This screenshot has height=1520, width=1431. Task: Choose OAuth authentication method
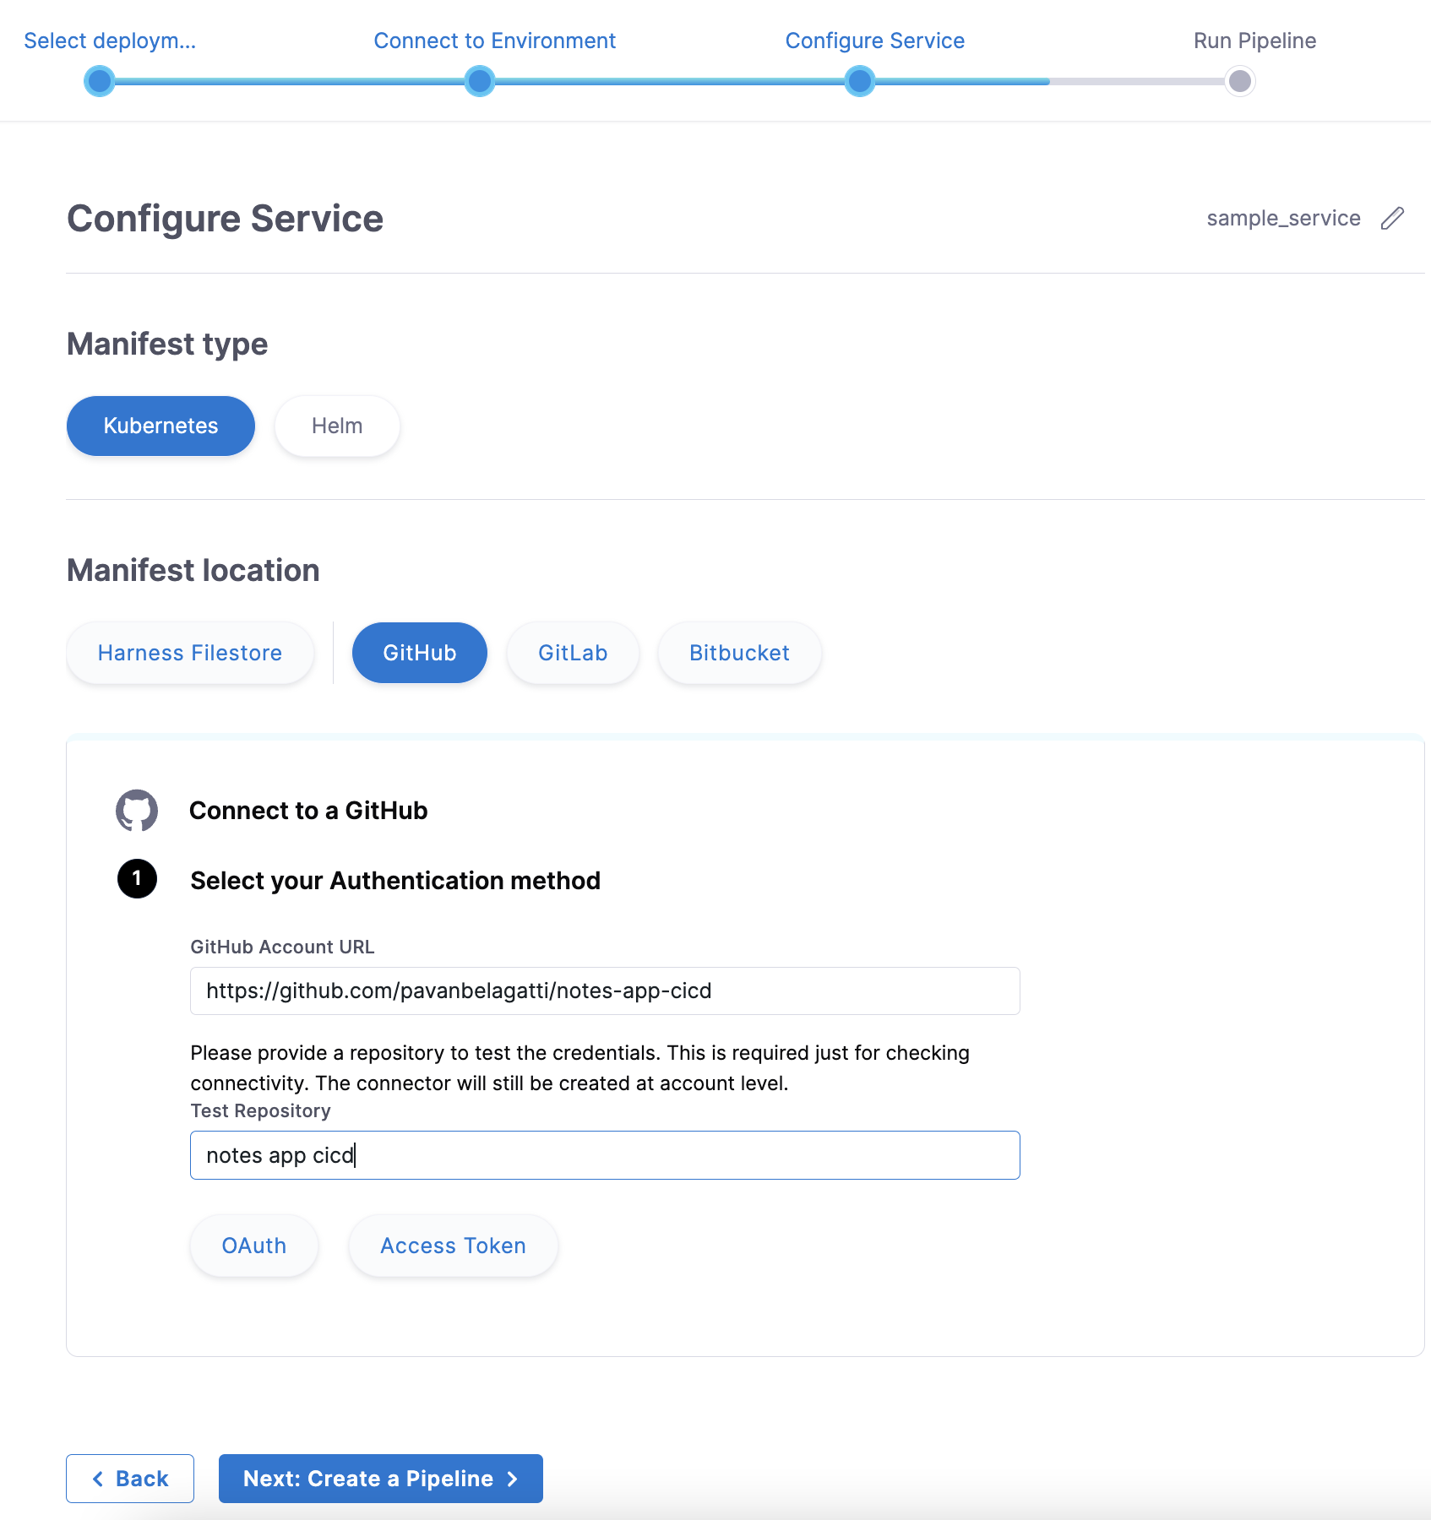tap(253, 1245)
